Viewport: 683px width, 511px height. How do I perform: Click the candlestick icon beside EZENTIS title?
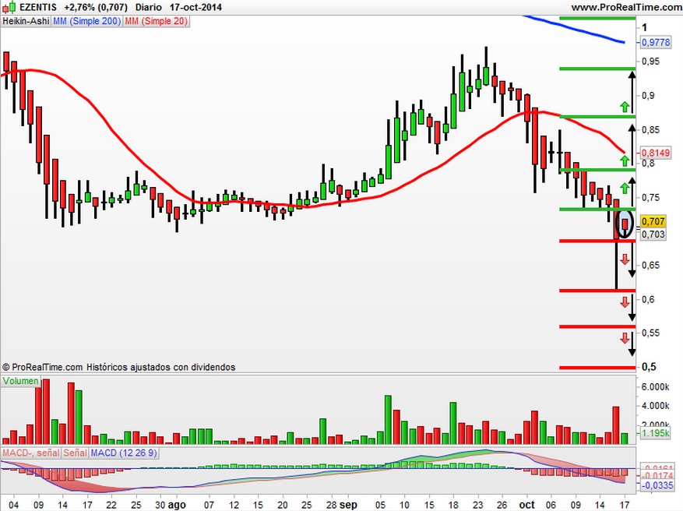pos(9,8)
